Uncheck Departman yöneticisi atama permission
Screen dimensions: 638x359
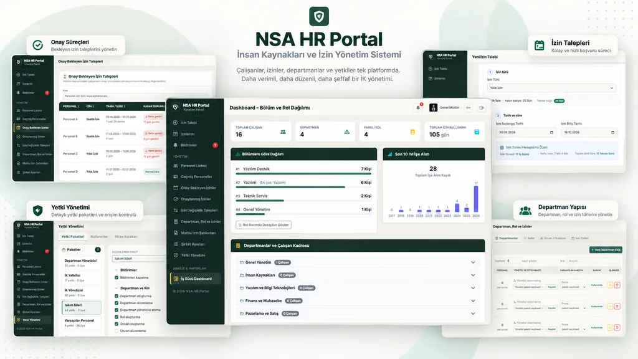tap(117, 310)
